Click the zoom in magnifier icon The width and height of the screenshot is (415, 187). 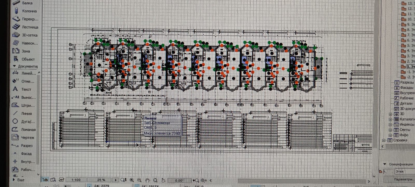pyautogui.click(x=132, y=180)
